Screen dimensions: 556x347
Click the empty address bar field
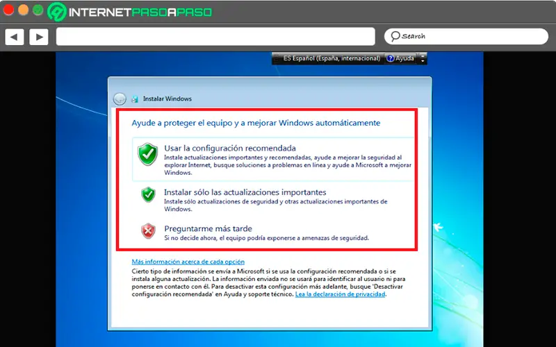coord(215,37)
